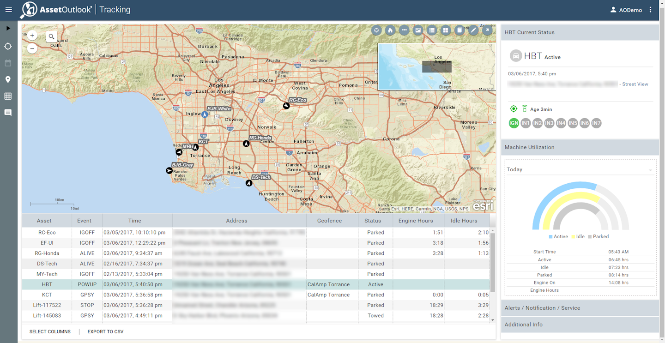Toggle the IN4 input indicator

click(x=561, y=123)
